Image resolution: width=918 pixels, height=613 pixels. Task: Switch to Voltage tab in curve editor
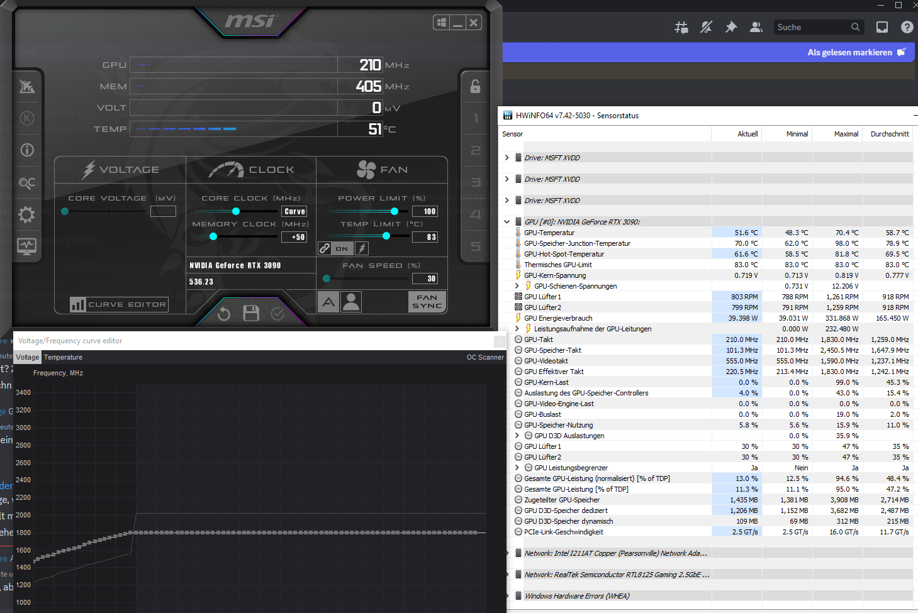tap(27, 357)
